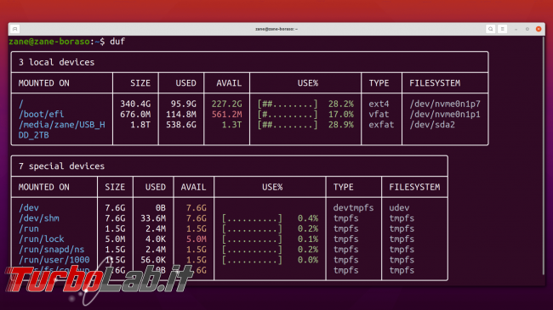Click '/dev/nvme0n1p1' filesystem entry

point(445,114)
